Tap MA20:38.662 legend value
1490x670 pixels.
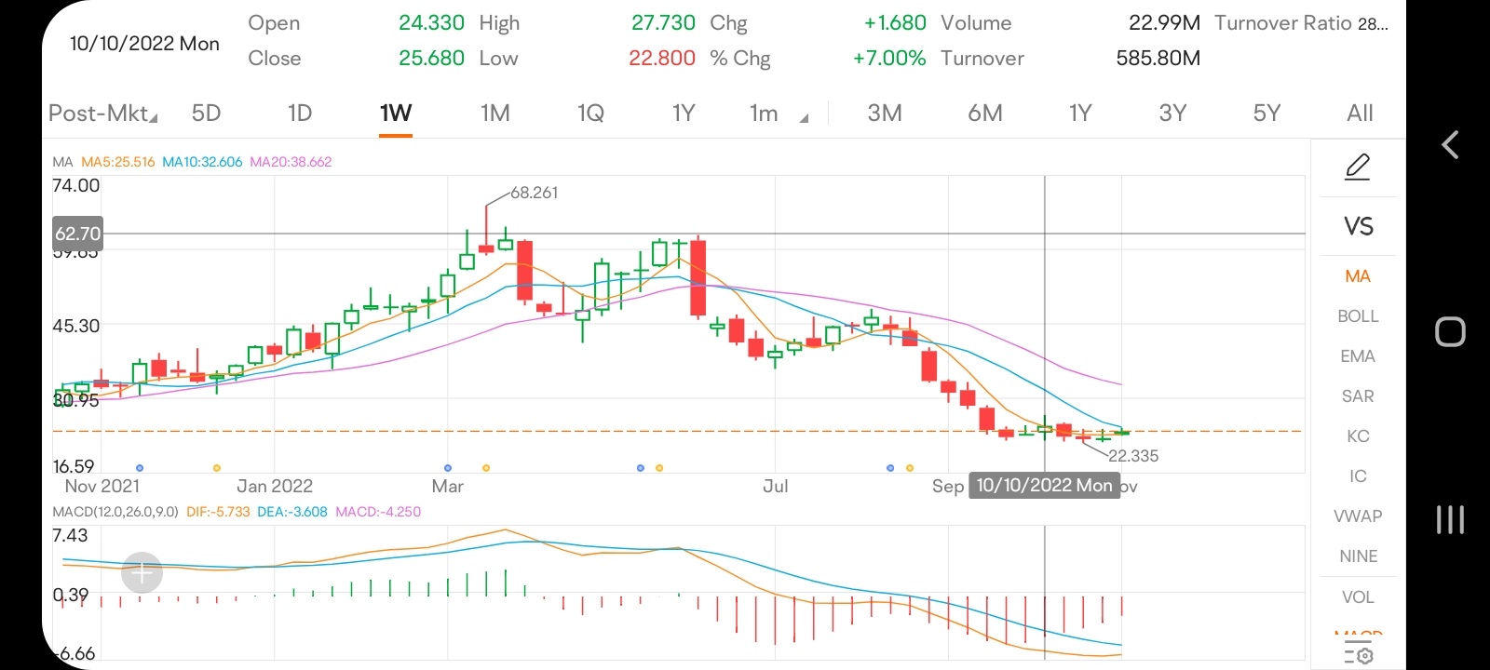click(291, 162)
